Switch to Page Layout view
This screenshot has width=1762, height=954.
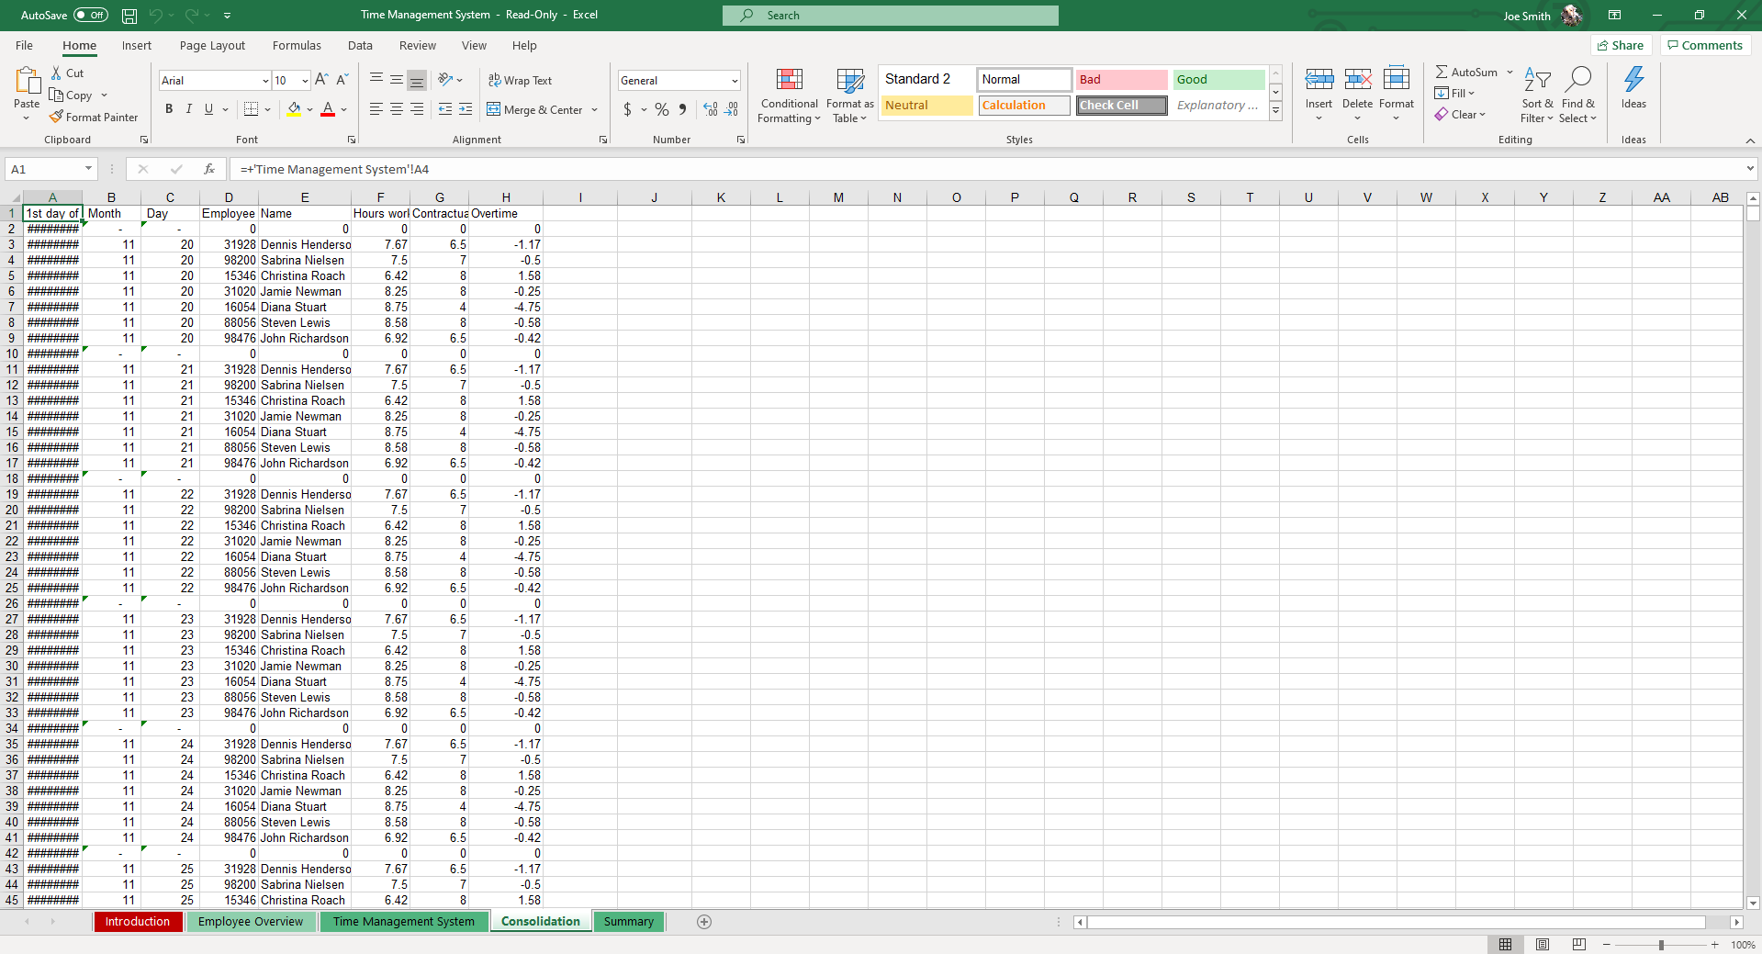coord(1543,945)
